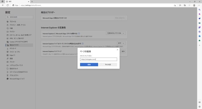Screen dimensions: 202x109
Task: Open Microsoft Edge について in sidebar
Action: click(x=19, y=79)
